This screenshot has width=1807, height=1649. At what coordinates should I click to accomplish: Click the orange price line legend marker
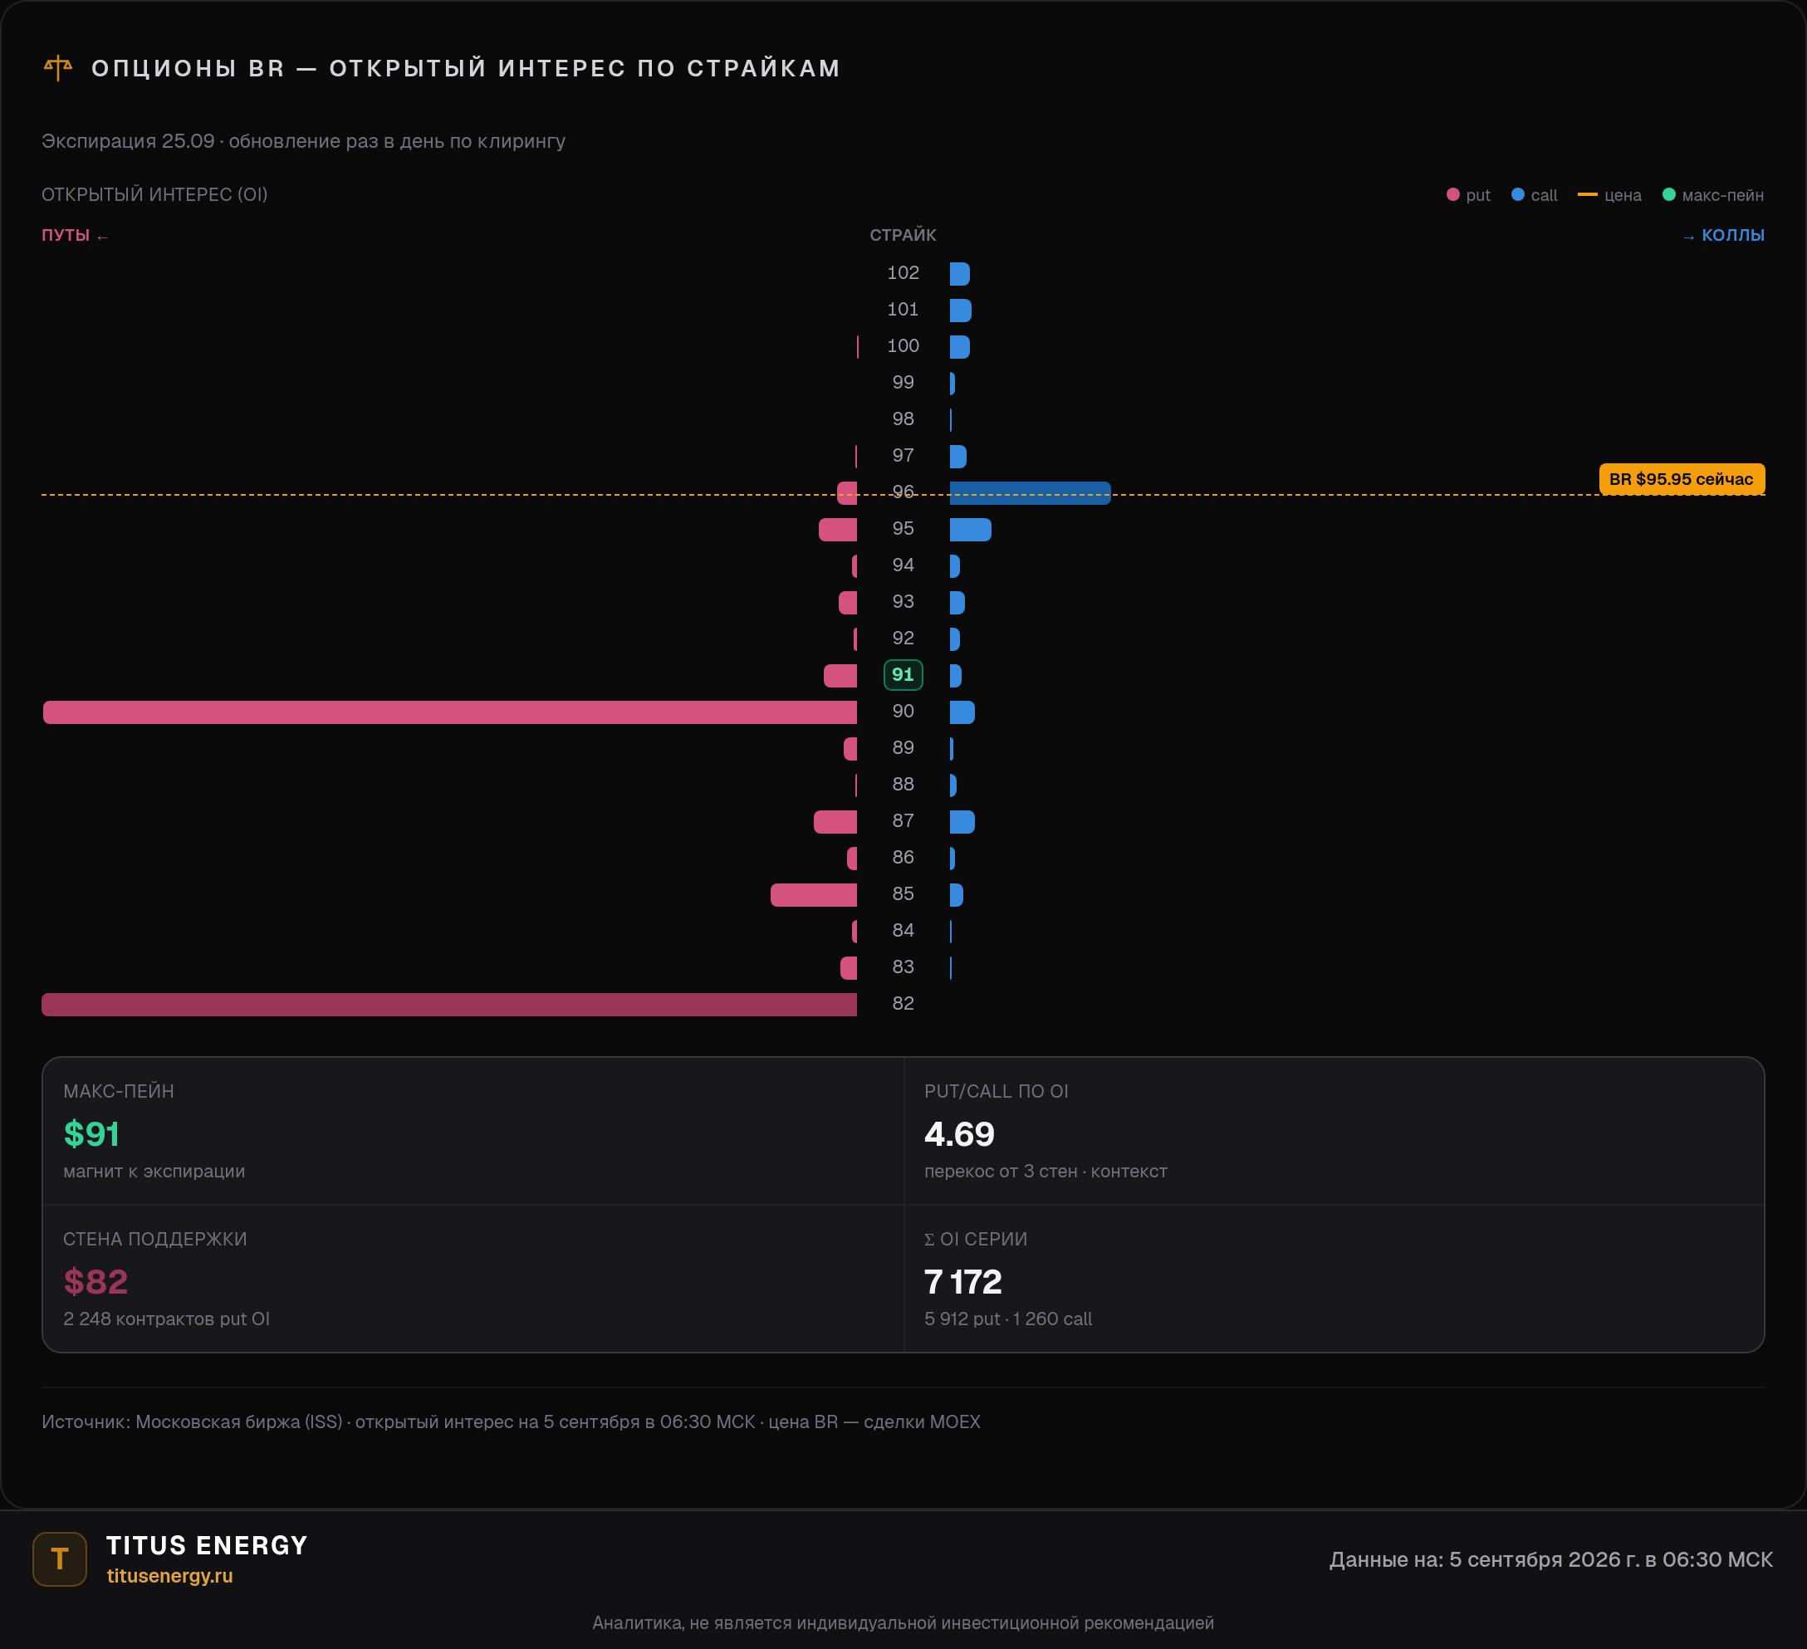tap(1588, 194)
